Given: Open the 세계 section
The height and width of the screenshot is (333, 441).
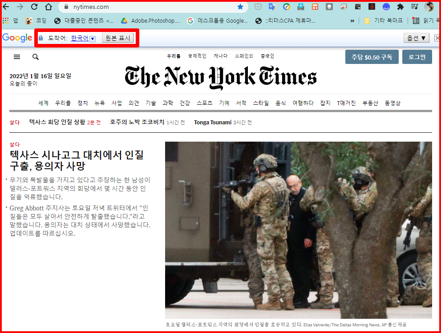Looking at the screenshot, I should 43,103.
